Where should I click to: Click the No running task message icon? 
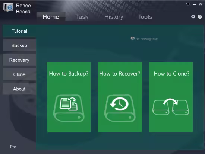pos(132,39)
